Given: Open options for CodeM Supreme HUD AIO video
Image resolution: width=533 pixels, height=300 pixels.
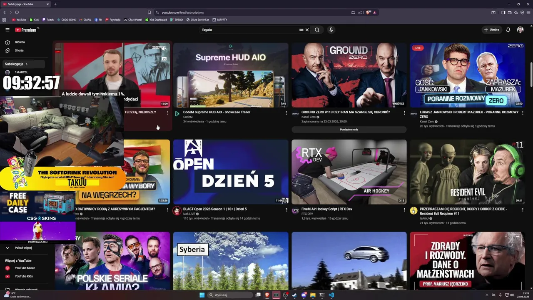Looking at the screenshot, I should click(x=286, y=113).
